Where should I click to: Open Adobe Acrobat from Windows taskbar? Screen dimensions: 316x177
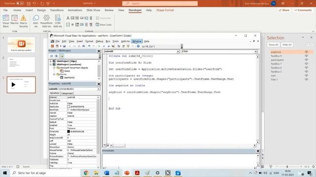coord(137,173)
